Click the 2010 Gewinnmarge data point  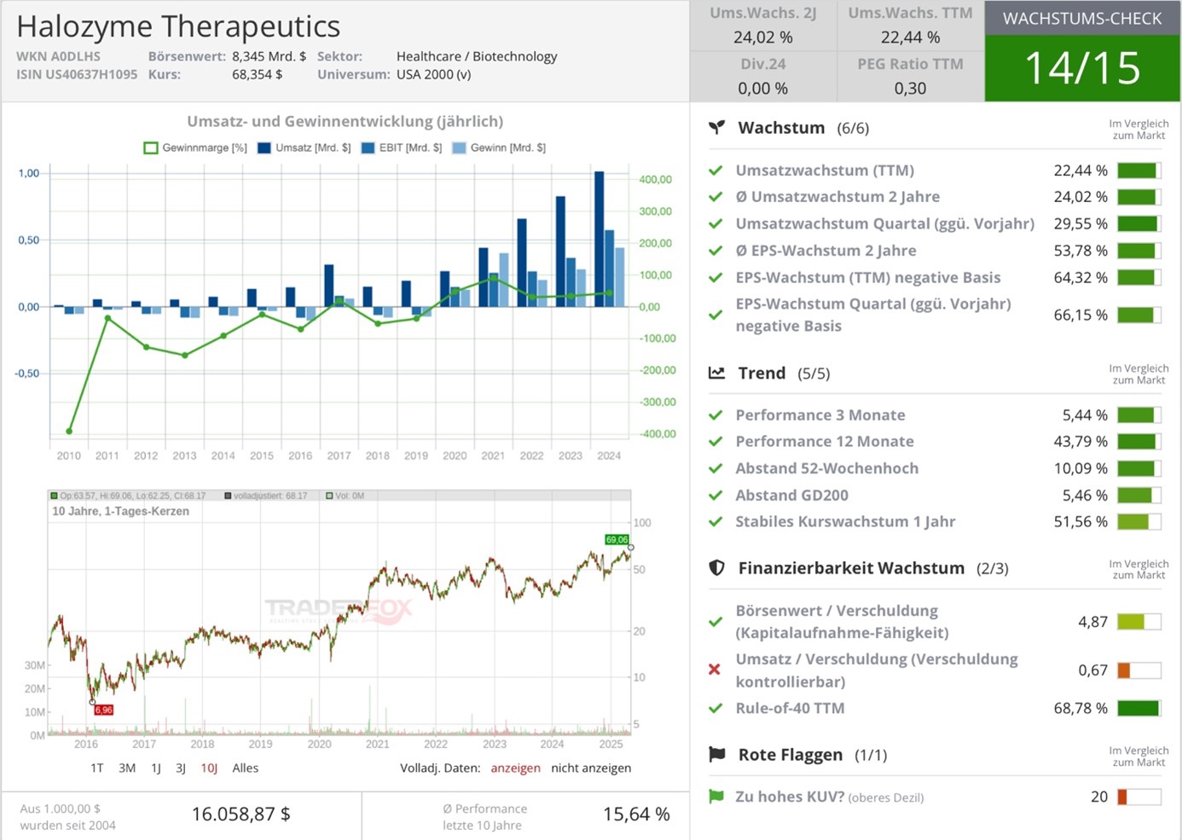click(x=69, y=432)
